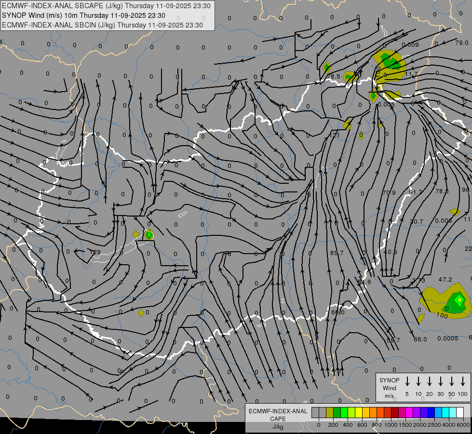Image resolution: width=472 pixels, height=434 pixels.
Task: Click the italic '100' contour label
Action: [442, 315]
